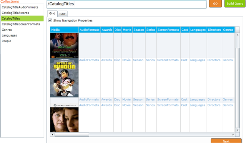The height and width of the screenshot is (143, 246).
Task: Click the grid scroll left arrow
Action: [x=52, y=135]
